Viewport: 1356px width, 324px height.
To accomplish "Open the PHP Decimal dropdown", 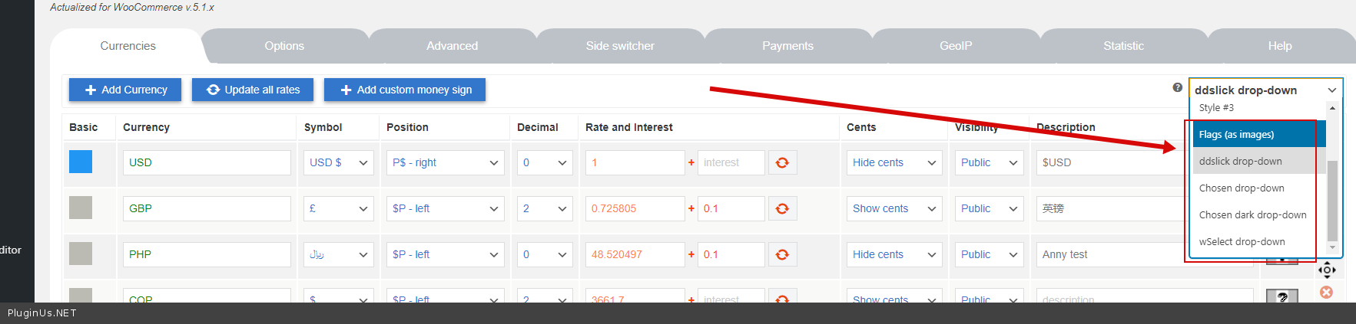I will tap(545, 254).
